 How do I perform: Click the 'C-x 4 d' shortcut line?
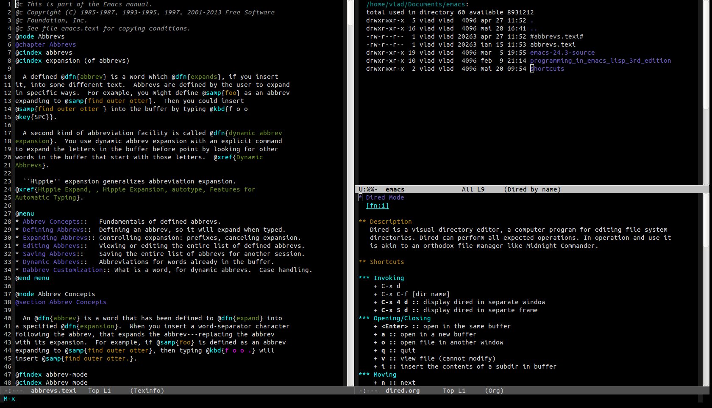point(459,302)
